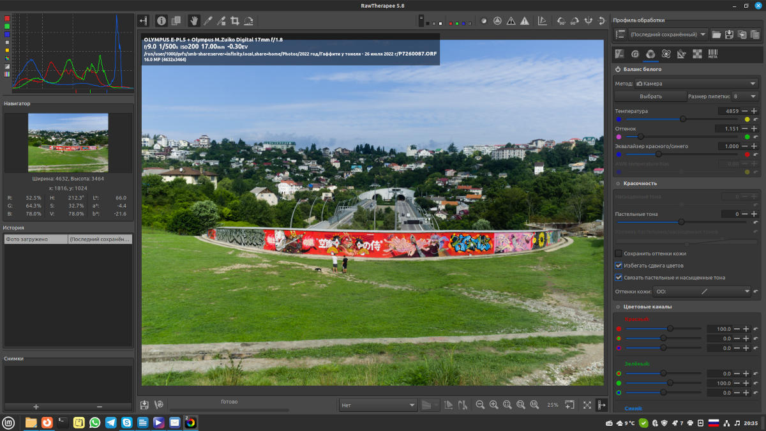Open Advanced tab with atom icon
This screenshot has height=431, width=766.
666,54
